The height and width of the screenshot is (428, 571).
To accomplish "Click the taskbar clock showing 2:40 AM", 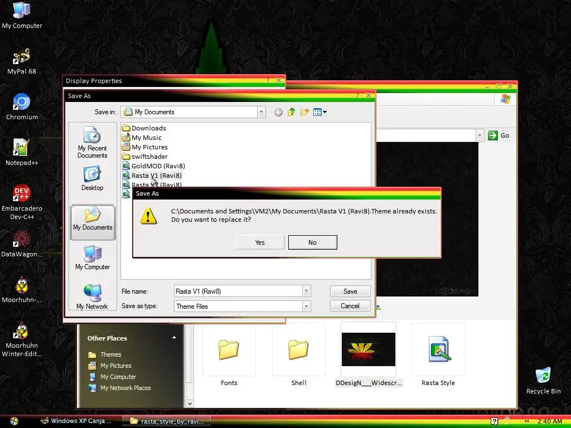I will click(x=550, y=421).
